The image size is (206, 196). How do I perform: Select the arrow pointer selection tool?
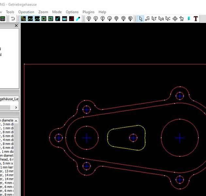(x=140, y=19)
